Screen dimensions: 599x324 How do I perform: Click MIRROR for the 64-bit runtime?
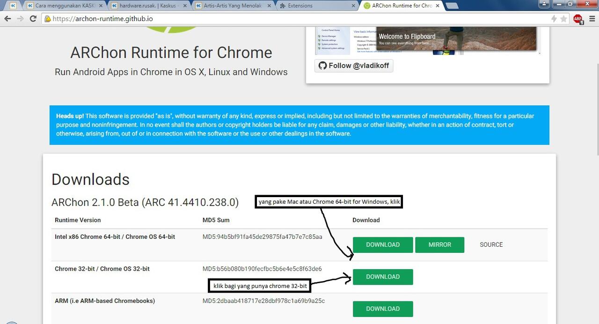pos(439,244)
